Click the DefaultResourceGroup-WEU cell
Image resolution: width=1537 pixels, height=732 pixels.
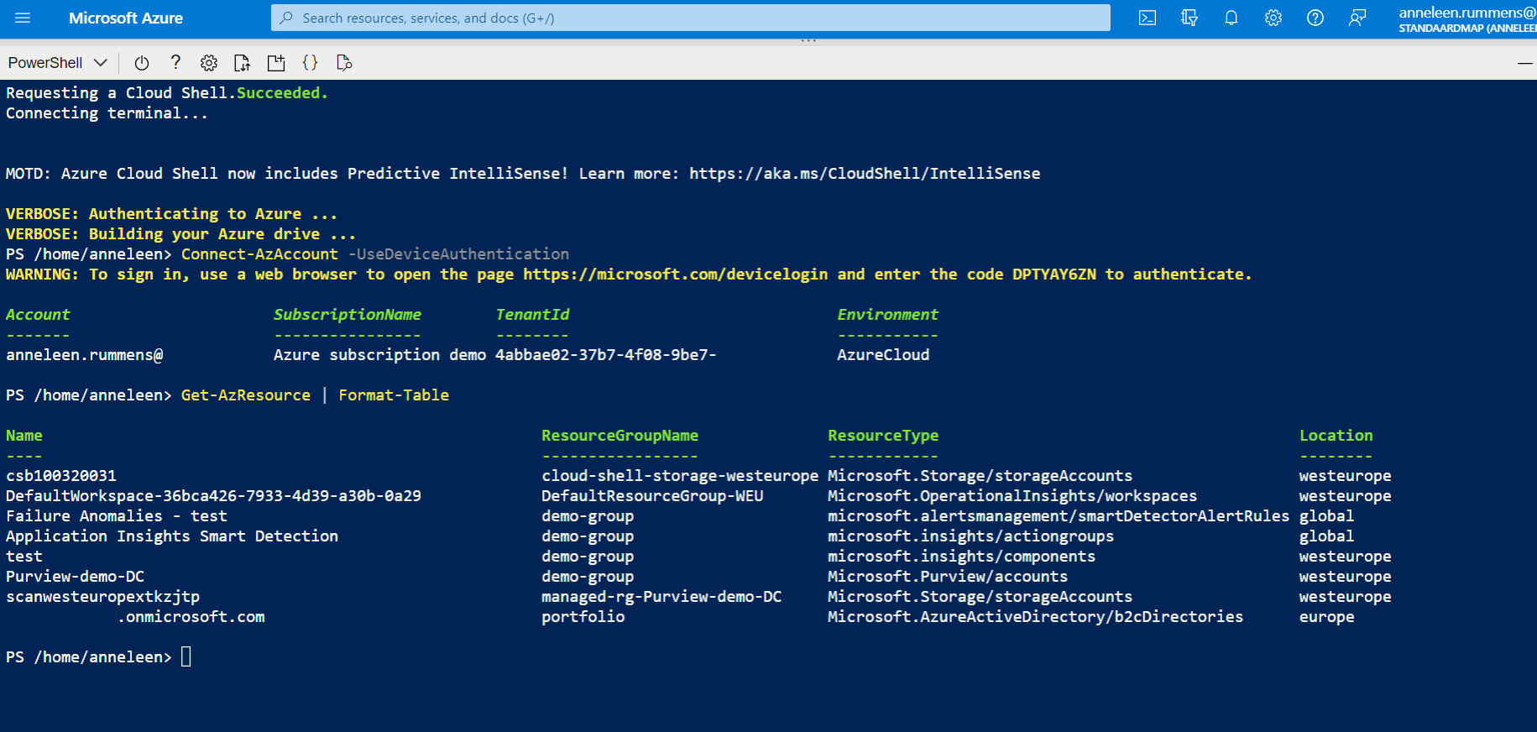point(652,496)
